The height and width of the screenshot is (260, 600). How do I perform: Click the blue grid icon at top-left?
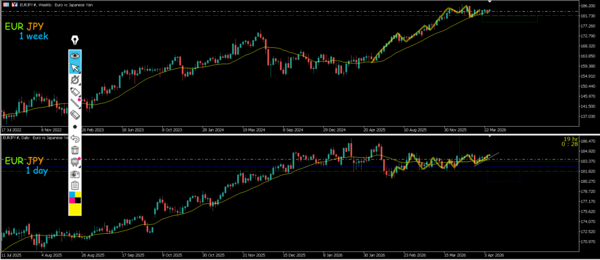5,5
